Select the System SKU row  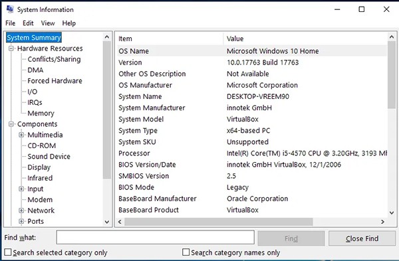252,142
